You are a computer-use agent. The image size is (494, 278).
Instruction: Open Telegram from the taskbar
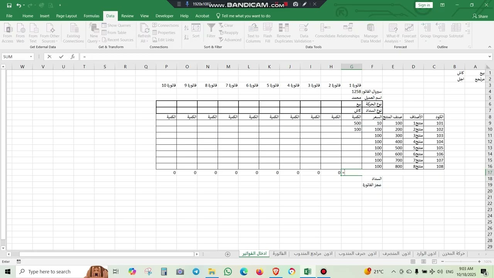pyautogui.click(x=196, y=271)
